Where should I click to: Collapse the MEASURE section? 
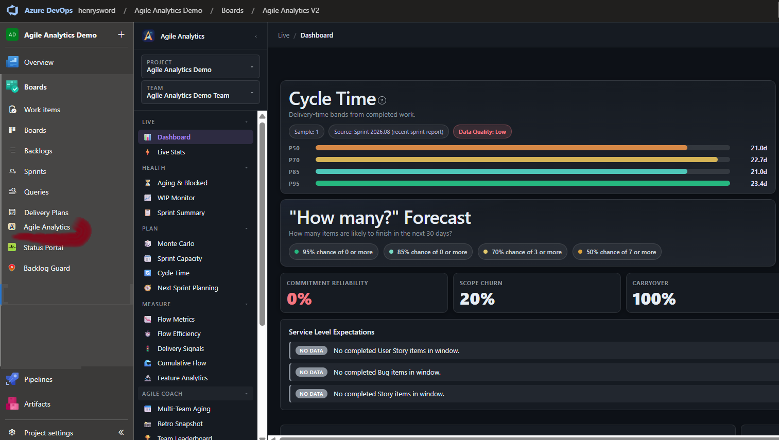pyautogui.click(x=247, y=304)
